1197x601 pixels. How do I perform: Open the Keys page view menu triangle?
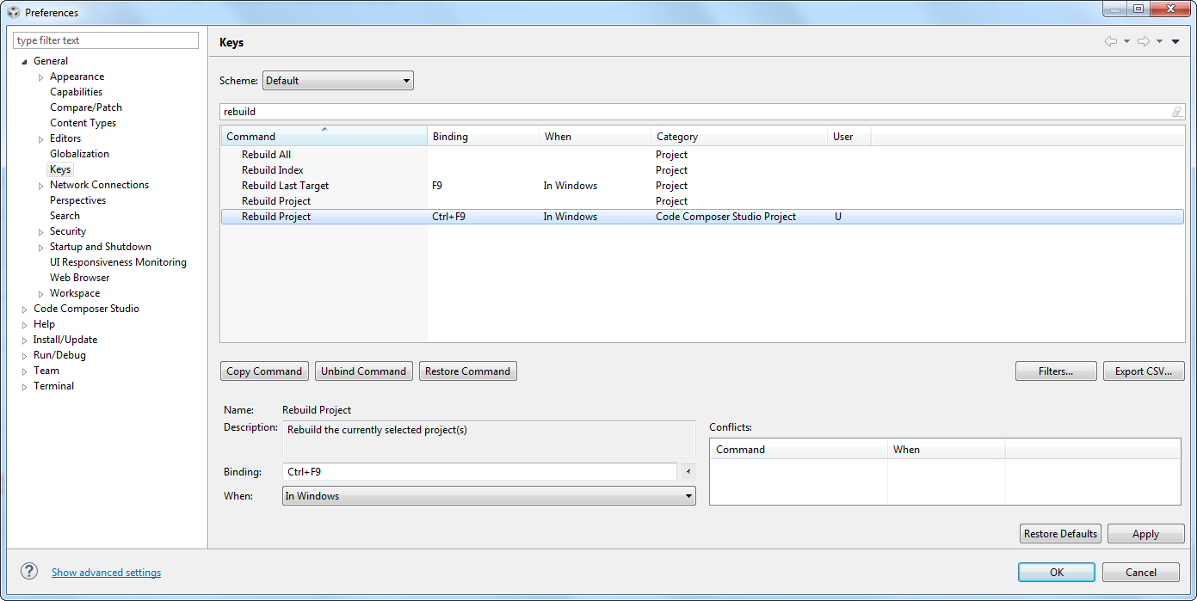(x=1175, y=41)
